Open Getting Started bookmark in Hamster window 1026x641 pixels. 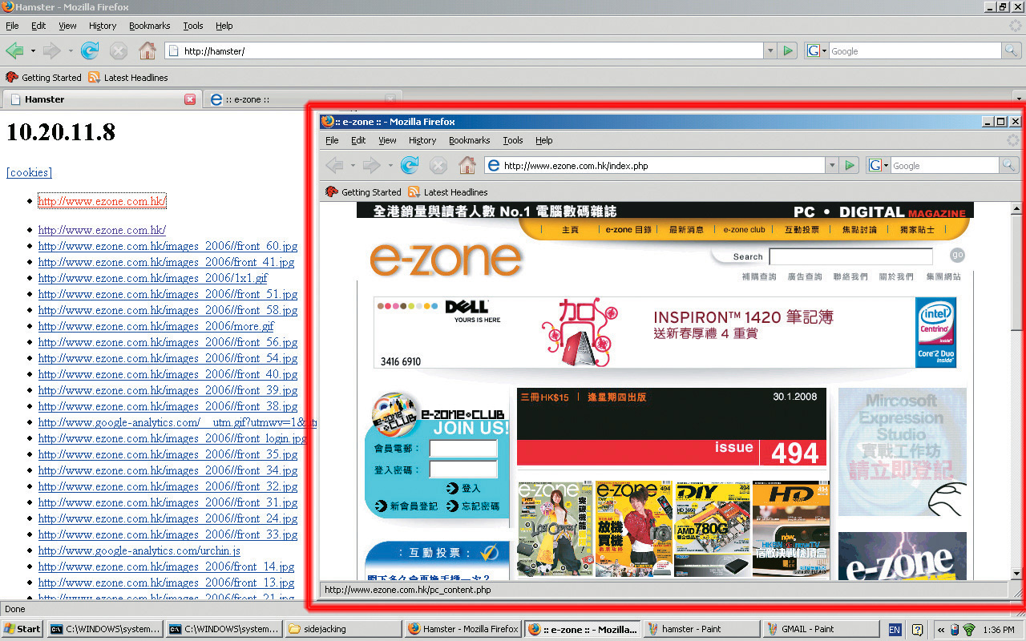[x=43, y=78]
